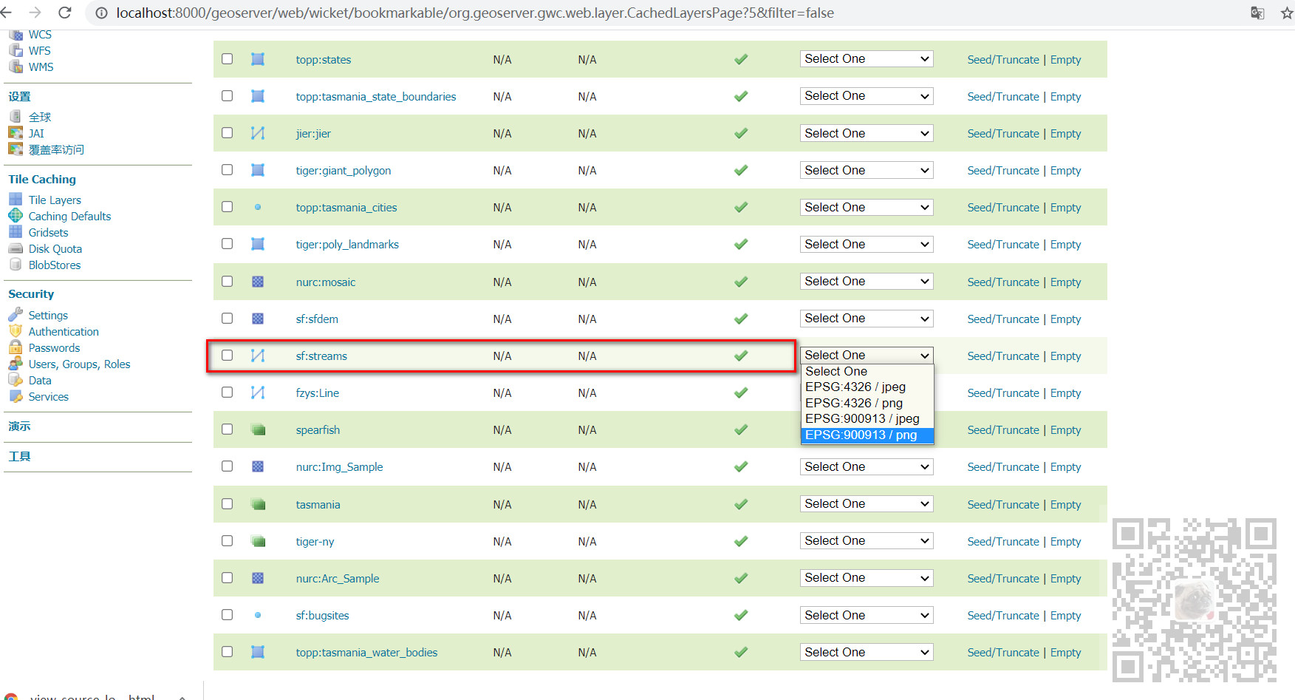Click the layer group icon for tiger-ny
Viewport: 1295px width, 700px height.
[258, 541]
